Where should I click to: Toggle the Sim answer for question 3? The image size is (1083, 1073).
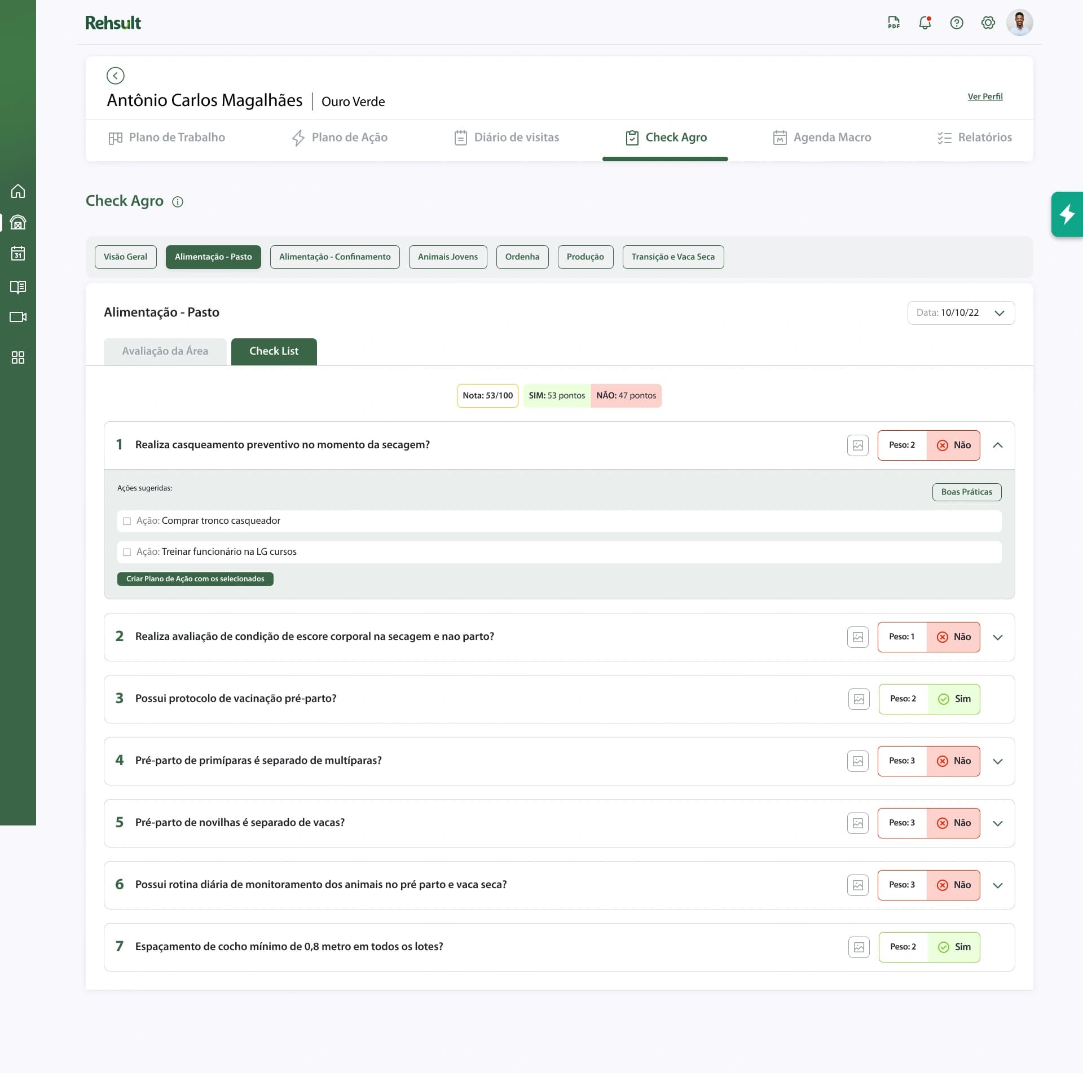pos(954,699)
